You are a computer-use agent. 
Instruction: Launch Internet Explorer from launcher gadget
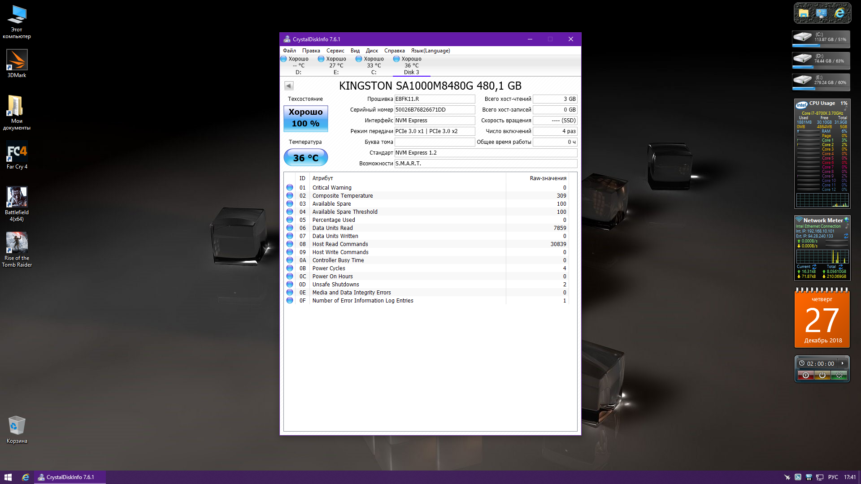[x=839, y=13]
